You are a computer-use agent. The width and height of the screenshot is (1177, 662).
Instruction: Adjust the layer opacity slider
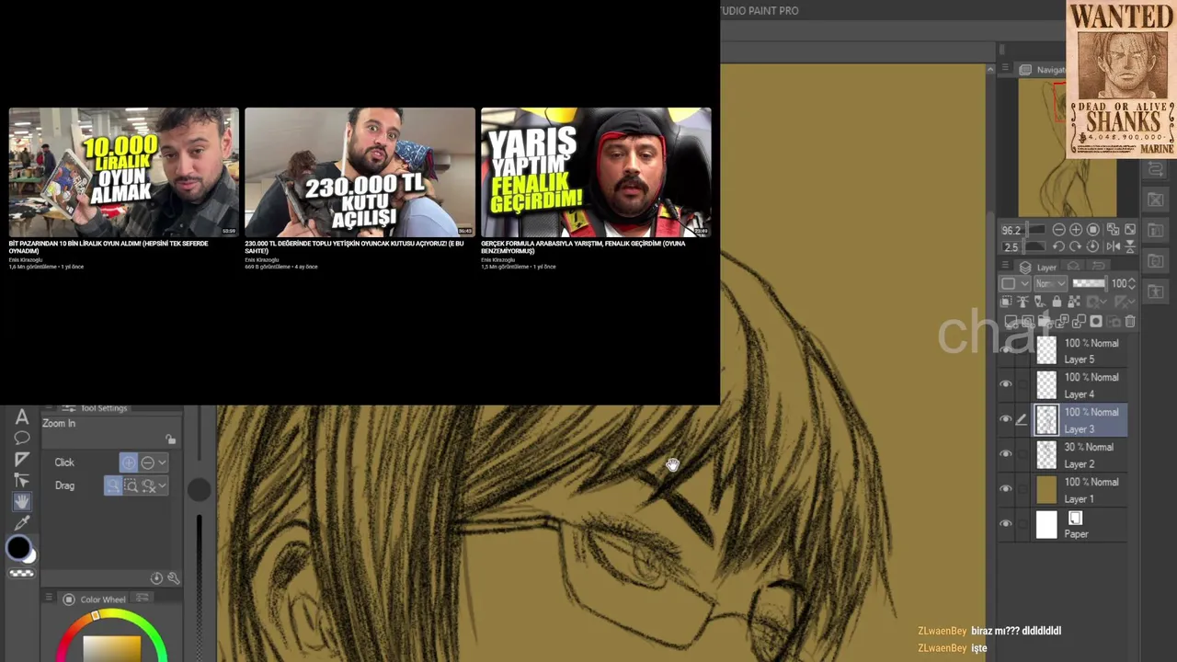(x=1090, y=283)
